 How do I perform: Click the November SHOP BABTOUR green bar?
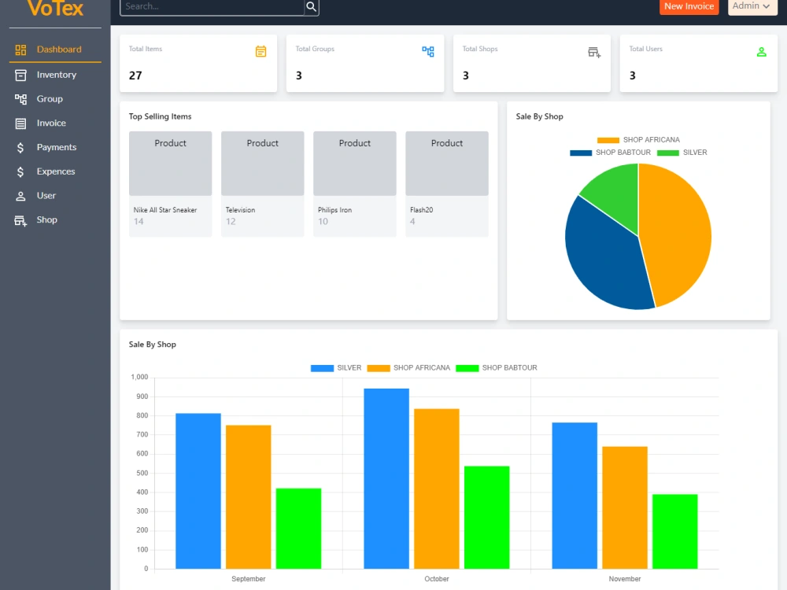point(675,532)
